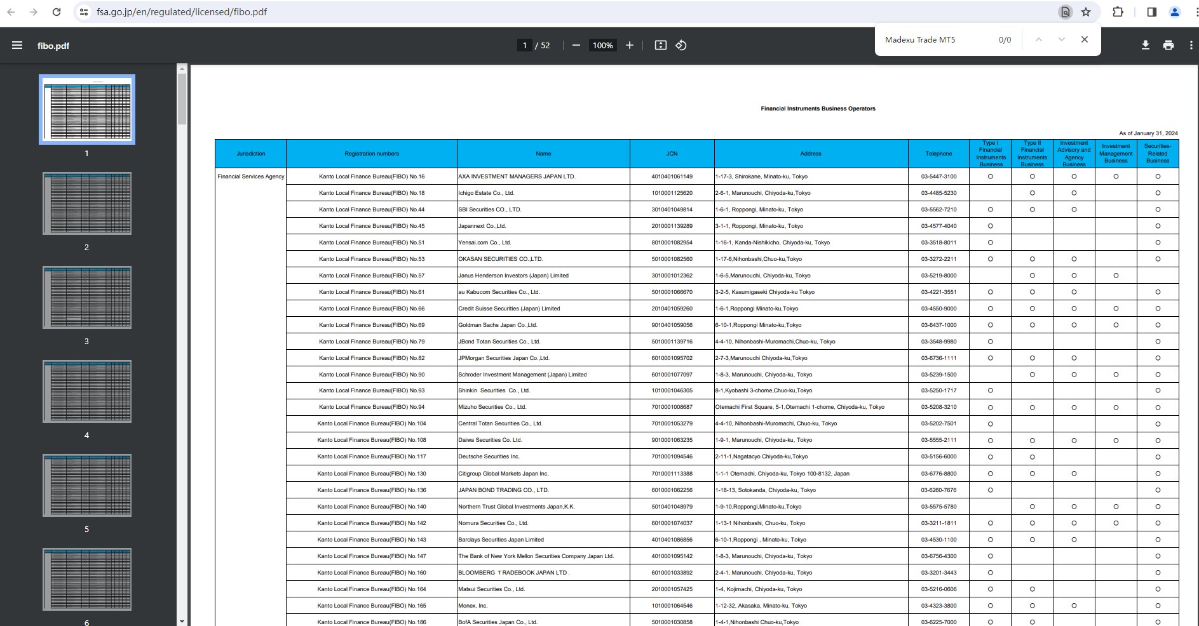The height and width of the screenshot is (626, 1199).
Task: Click 'AXA INVESTMENT MANAGERS JAPAN LTD.' name
Action: [517, 176]
